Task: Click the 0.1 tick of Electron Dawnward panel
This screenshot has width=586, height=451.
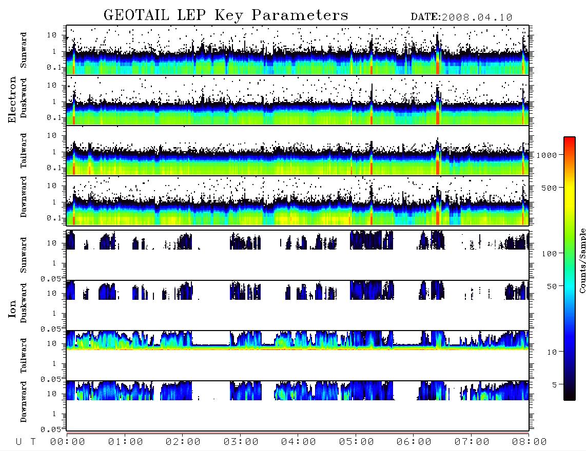Action: tap(54, 218)
